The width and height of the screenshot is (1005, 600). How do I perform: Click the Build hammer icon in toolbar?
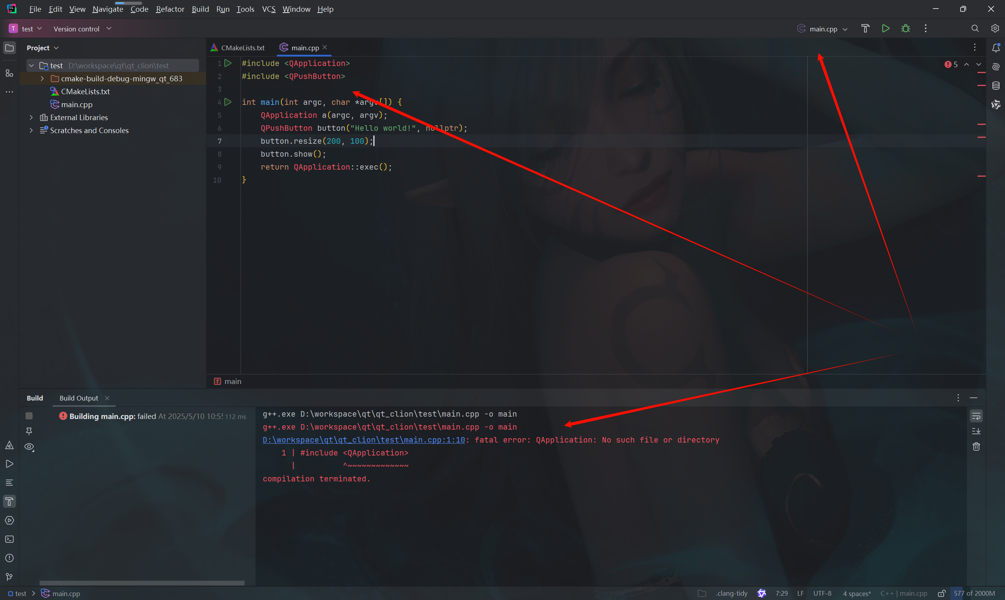(x=865, y=28)
